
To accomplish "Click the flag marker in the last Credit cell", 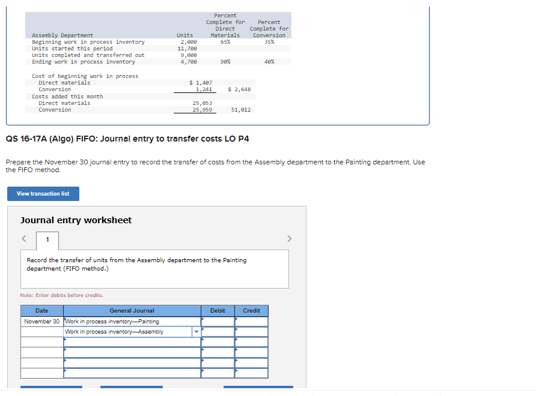I will (237, 370).
